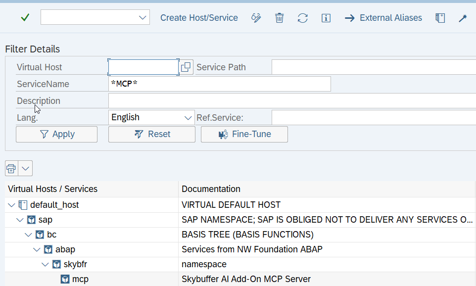Open the print options dropdown arrow
476x286 pixels.
26,168
